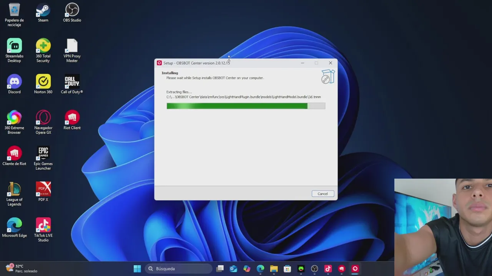Select the PDF X desktop shortcut

point(43,192)
